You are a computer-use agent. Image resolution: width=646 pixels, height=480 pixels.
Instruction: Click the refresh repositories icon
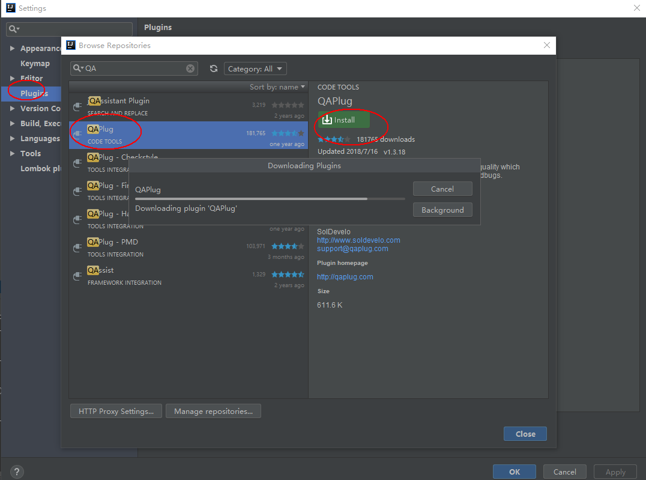tap(213, 68)
